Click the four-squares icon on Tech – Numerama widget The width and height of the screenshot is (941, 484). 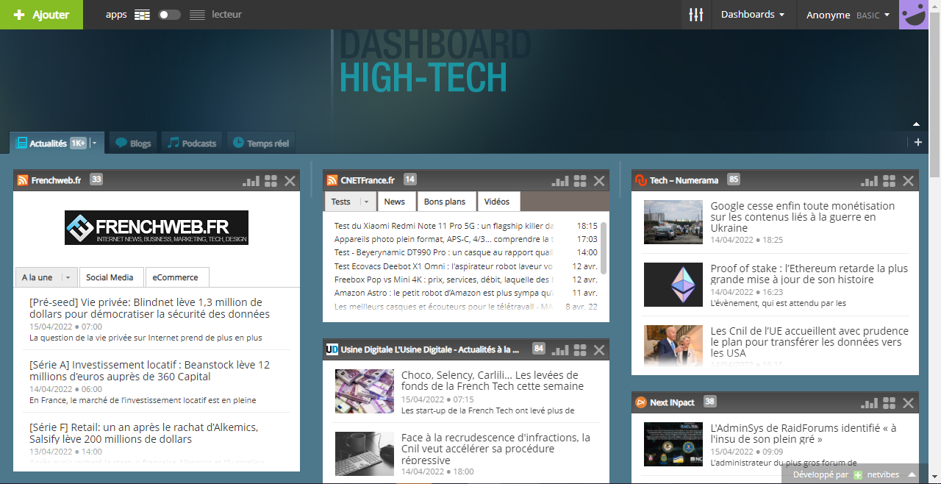[889, 180]
